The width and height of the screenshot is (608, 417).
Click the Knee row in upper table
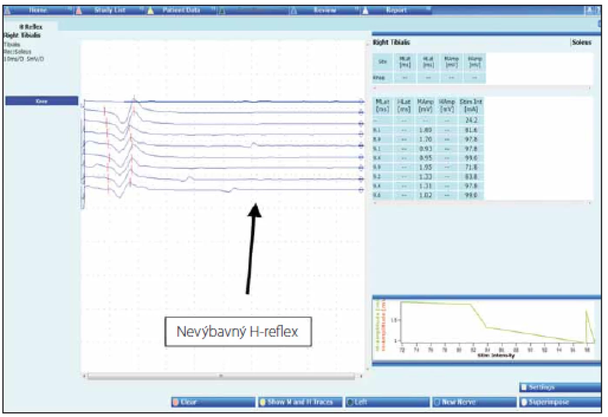pyautogui.click(x=429, y=78)
